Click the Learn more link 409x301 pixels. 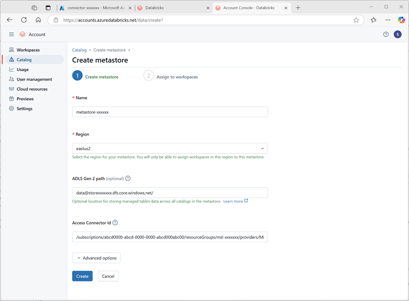233,201
